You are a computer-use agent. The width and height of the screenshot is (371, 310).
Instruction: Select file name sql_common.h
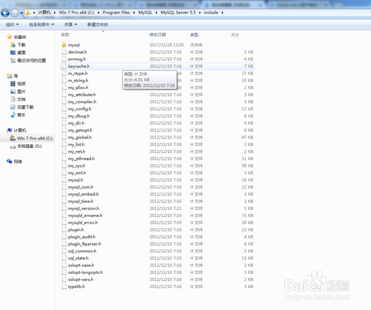pos(82,251)
